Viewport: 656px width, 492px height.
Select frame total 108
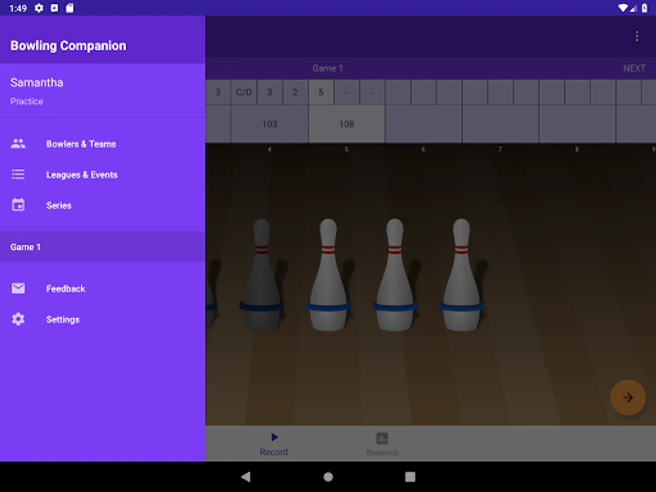(347, 124)
